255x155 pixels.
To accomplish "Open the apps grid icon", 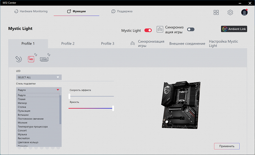I will click(216, 12).
